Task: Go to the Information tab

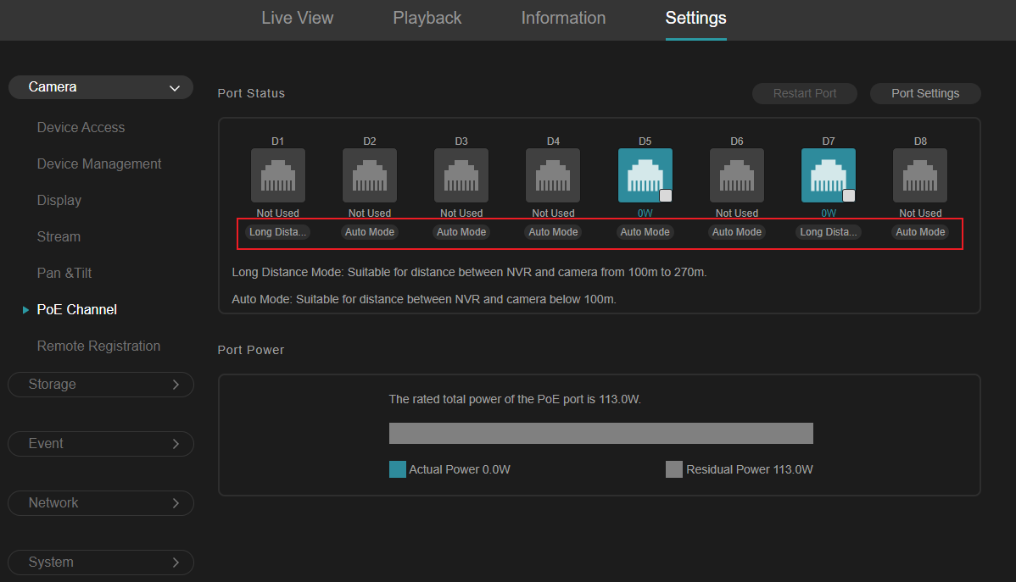Action: pyautogui.click(x=563, y=18)
